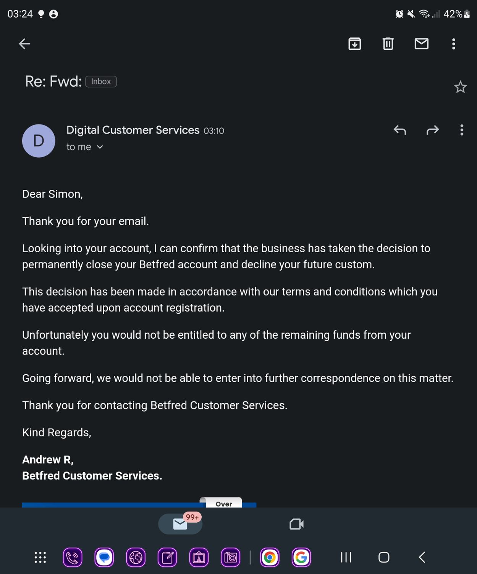Viewport: 477px width, 574px height.
Task: Expand the "to me" recipient details
Action: point(85,147)
